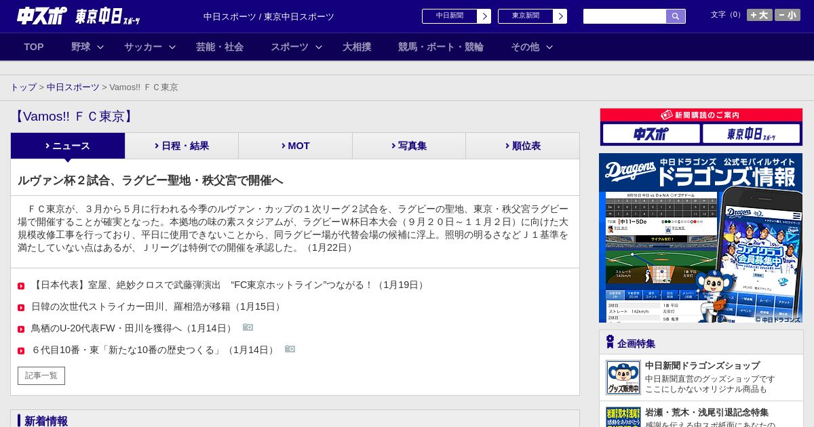Image resolution: width=814 pixels, height=427 pixels.
Task: Open the 東京新聞 link button
Action: point(526,16)
